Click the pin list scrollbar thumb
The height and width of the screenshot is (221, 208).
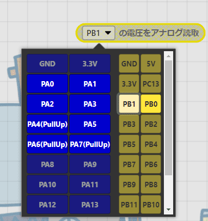coord(168,118)
